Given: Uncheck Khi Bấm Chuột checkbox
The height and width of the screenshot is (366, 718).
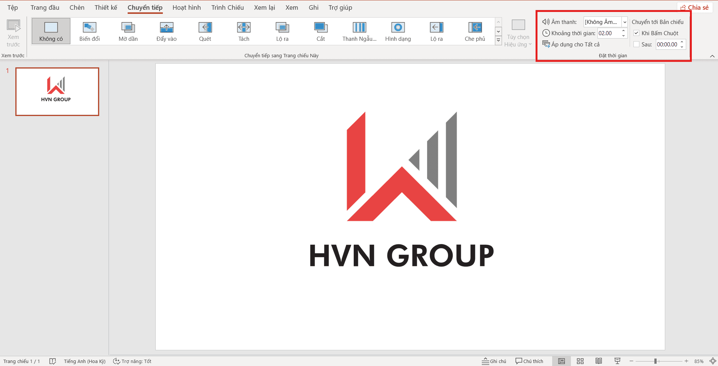Looking at the screenshot, I should coord(636,33).
